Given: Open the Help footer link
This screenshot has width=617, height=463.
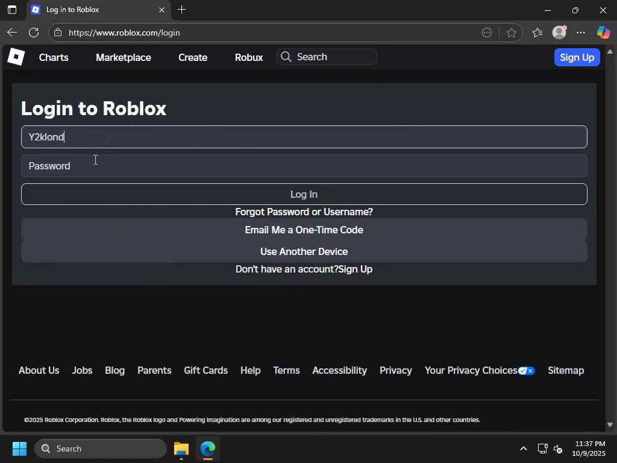Looking at the screenshot, I should (x=251, y=371).
